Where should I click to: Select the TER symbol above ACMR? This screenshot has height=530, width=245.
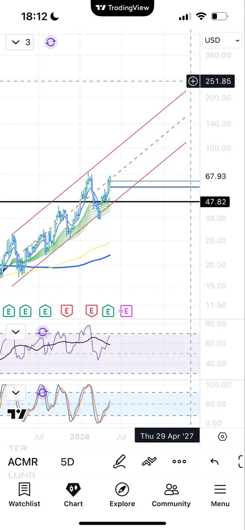17,448
